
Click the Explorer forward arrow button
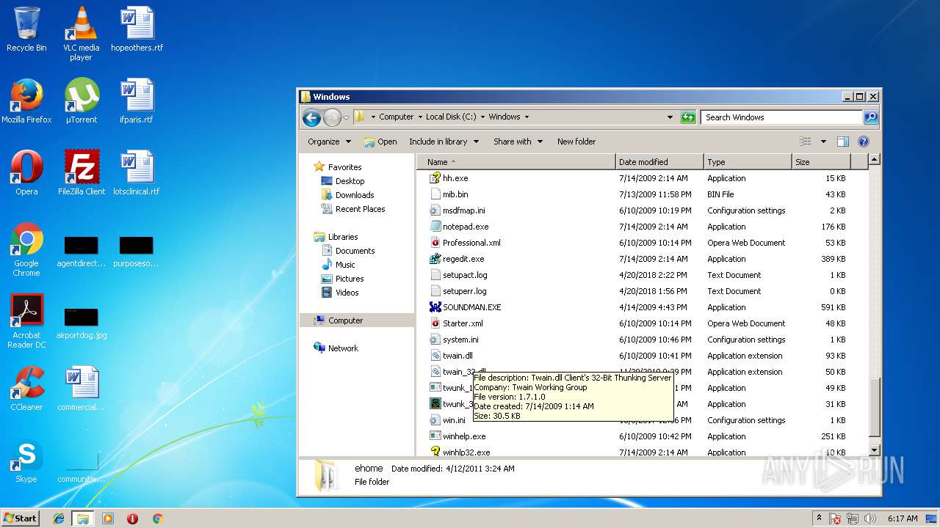(332, 117)
